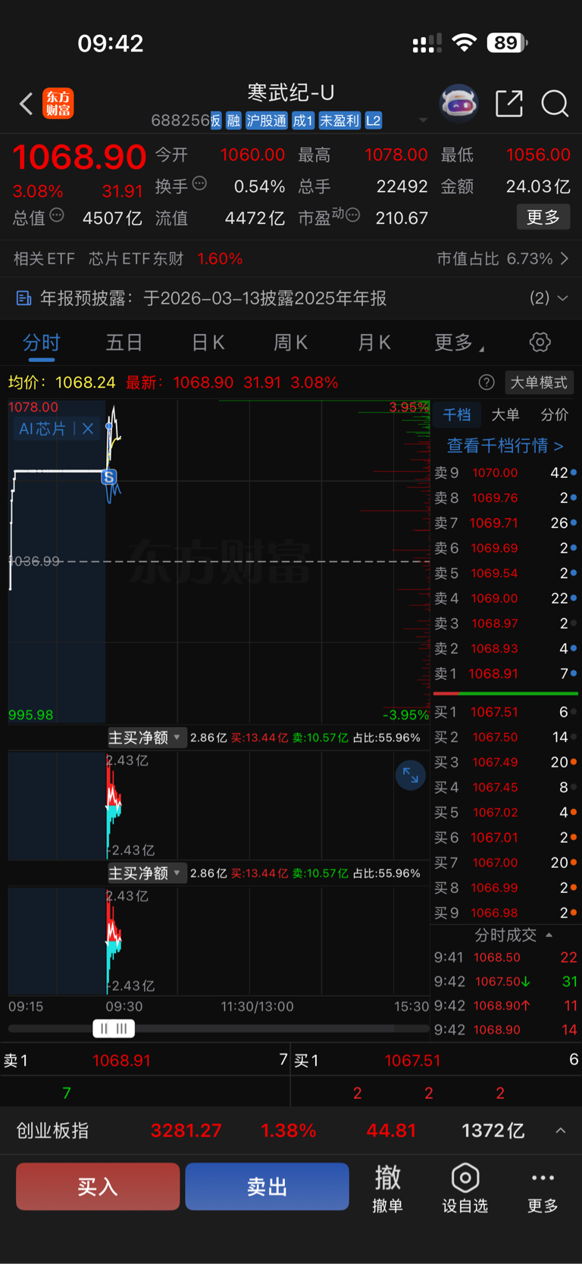This screenshot has width=582, height=1264.
Task: Tap 更多 button in quote header
Action: coord(543,217)
